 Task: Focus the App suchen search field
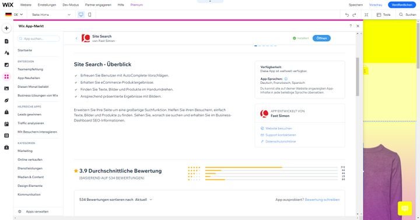(x=38, y=39)
